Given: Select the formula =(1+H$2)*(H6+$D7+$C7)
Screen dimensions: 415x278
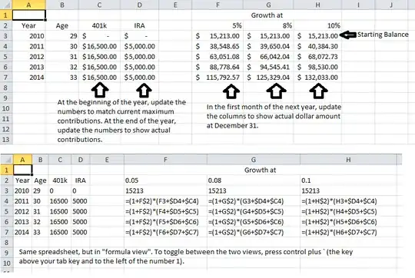Looking at the screenshot, I should (x=348, y=232).
